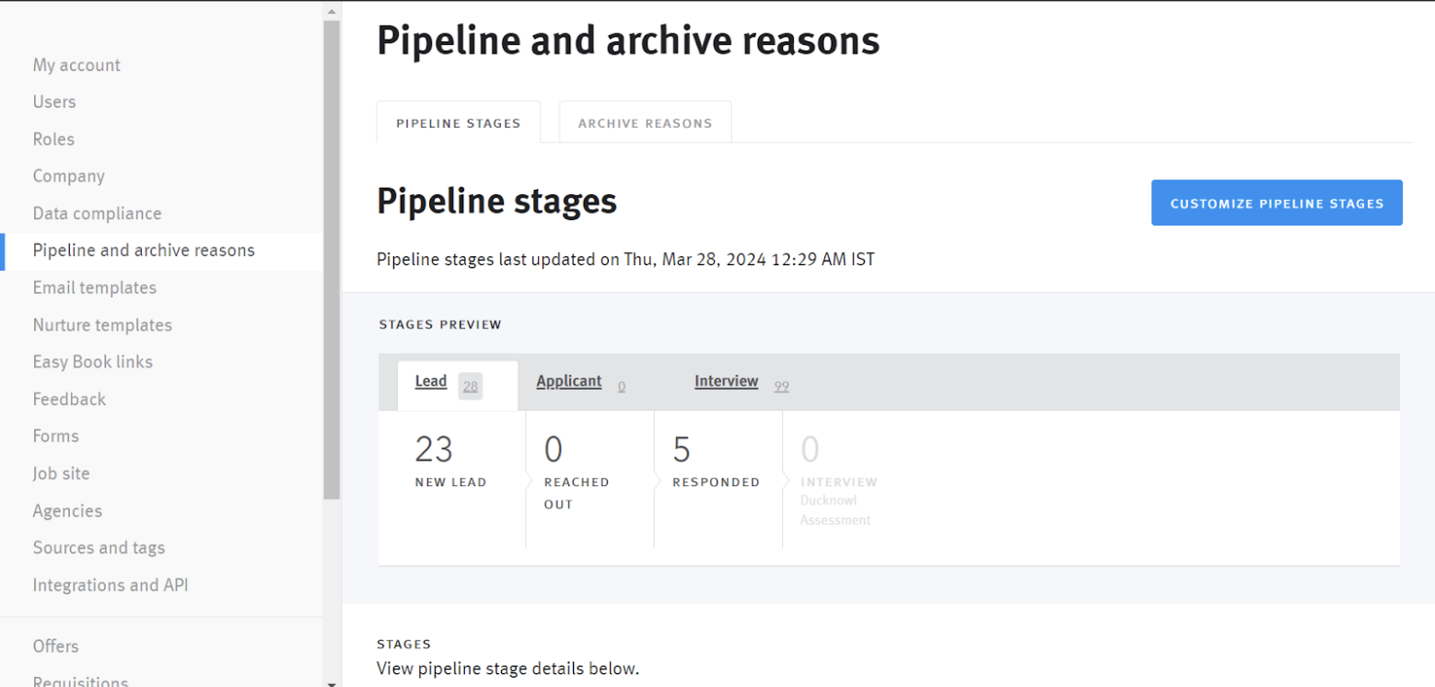The height and width of the screenshot is (687, 1435).
Task: Select the Lead stage tab in preview
Action: click(x=431, y=382)
